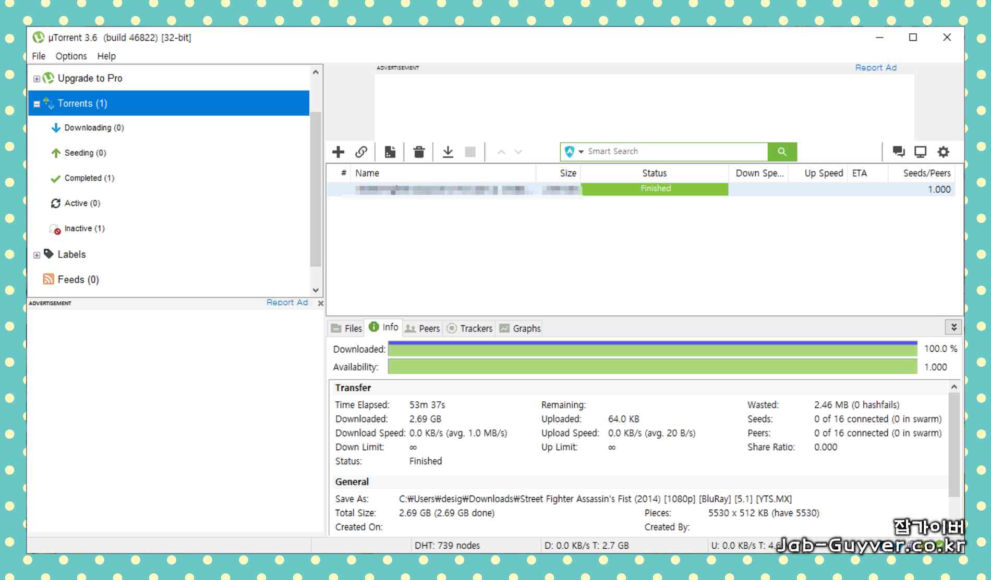Click sidebar scrollbar down arrow
Image resolution: width=991 pixels, height=580 pixels.
coord(316,290)
